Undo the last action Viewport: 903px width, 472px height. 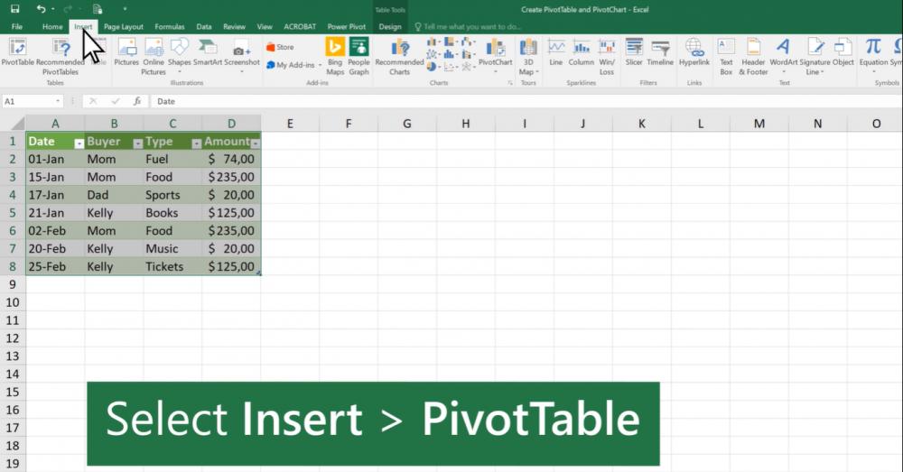click(x=41, y=9)
